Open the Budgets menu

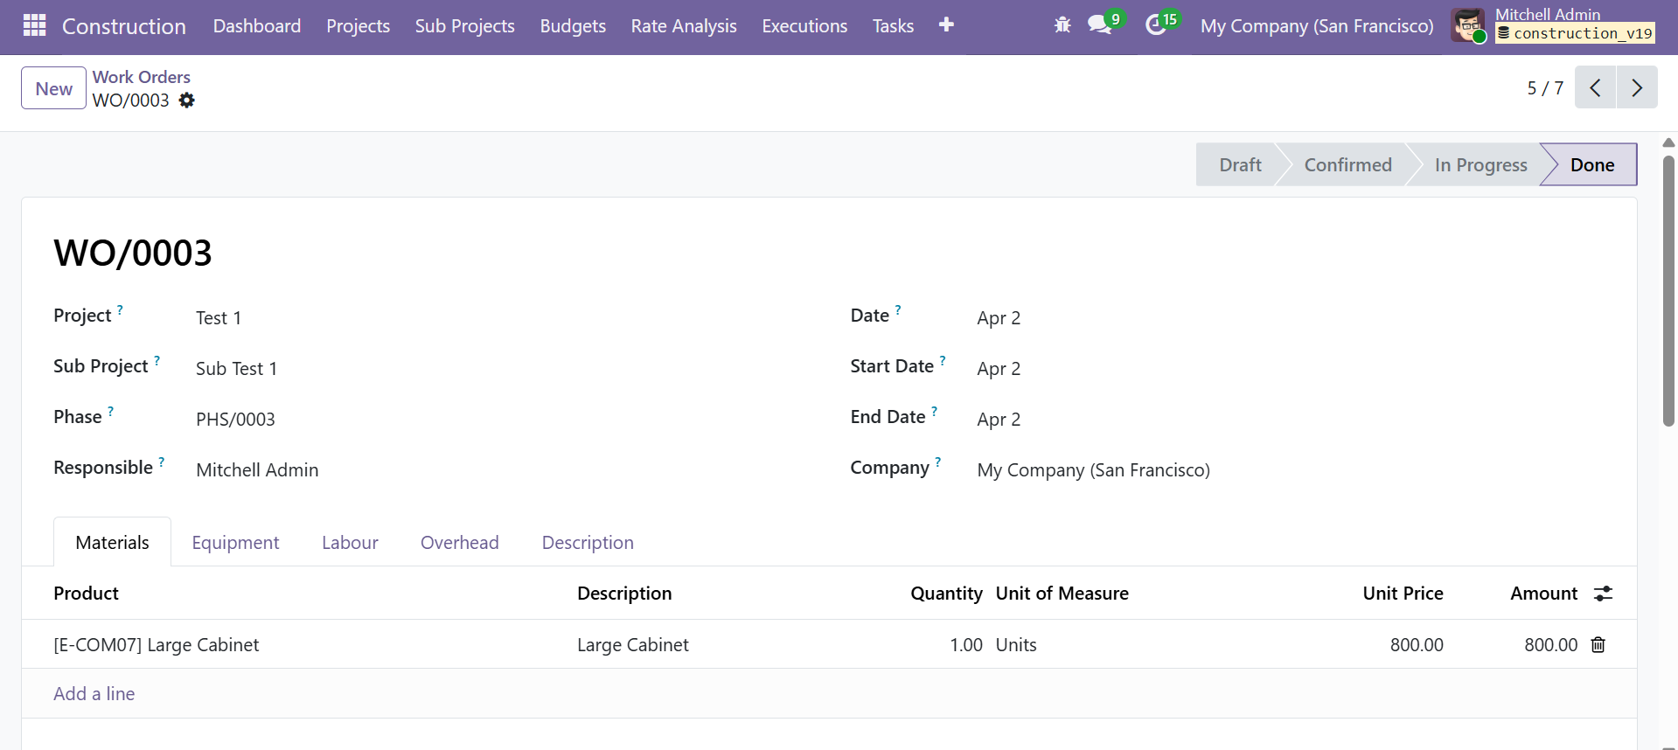pos(573,26)
